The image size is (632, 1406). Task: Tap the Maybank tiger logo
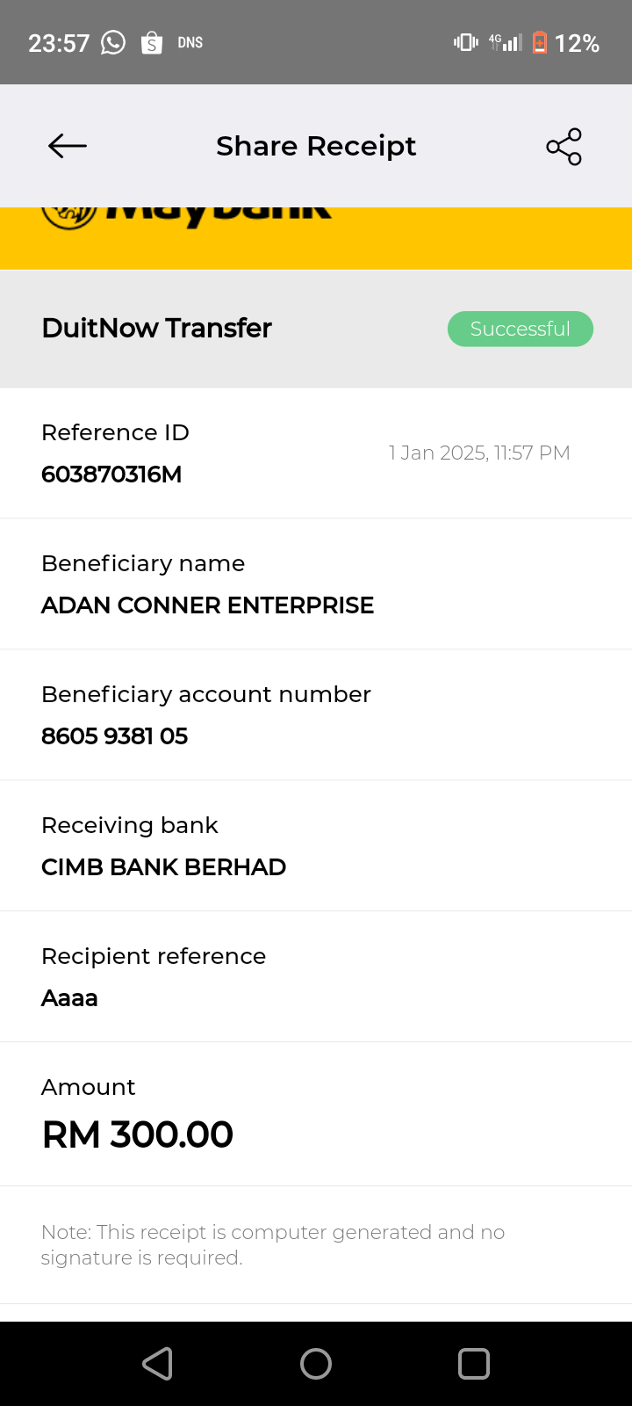(x=68, y=216)
